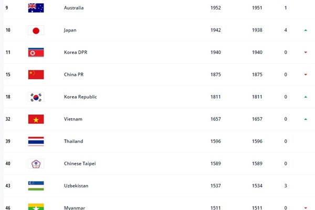Click the China PR flag
315x210 pixels.
tap(36, 75)
